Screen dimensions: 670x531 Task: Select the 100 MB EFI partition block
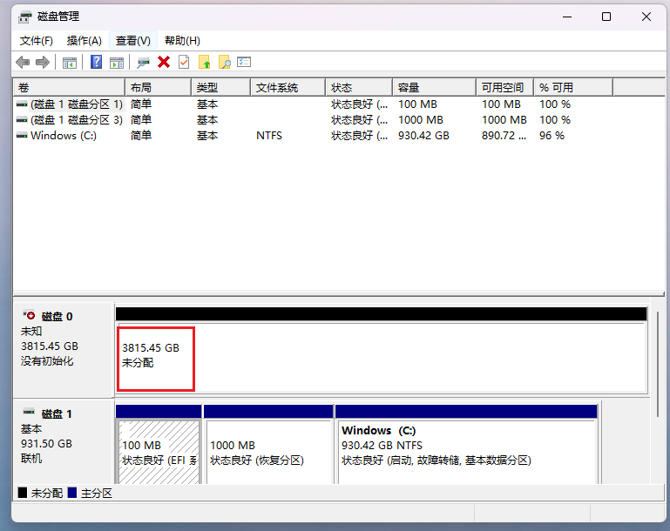pyautogui.click(x=159, y=445)
